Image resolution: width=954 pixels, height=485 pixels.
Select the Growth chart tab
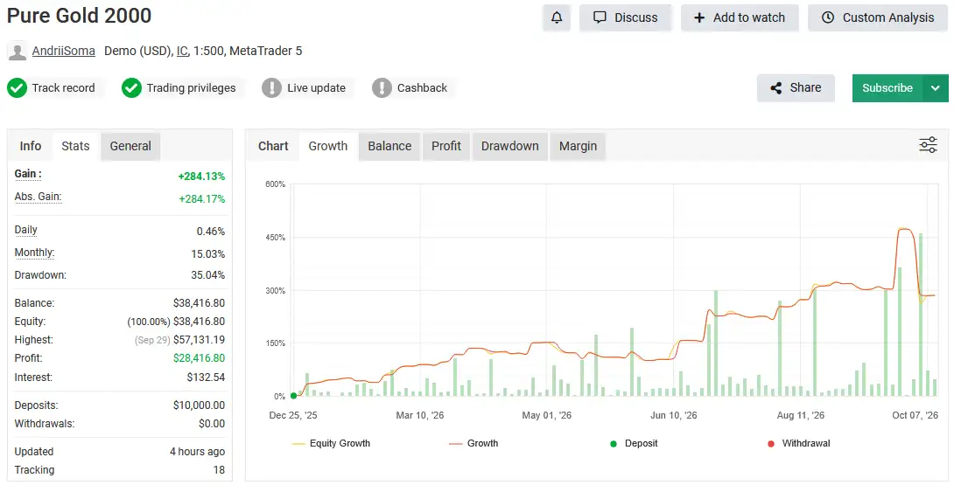[x=328, y=146]
